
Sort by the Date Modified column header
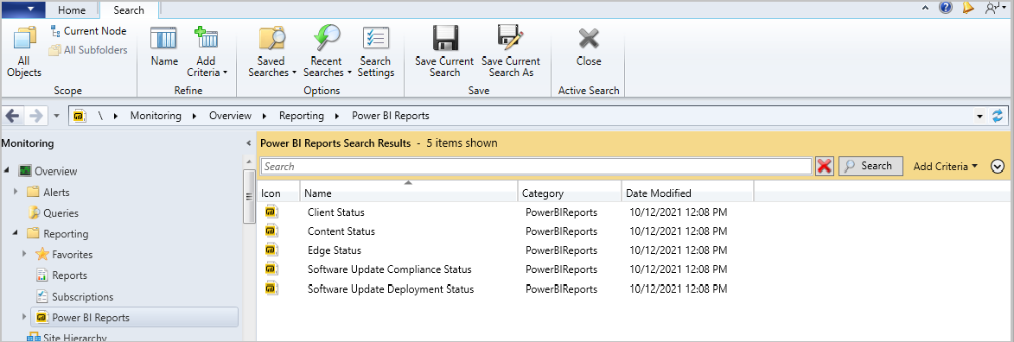[x=688, y=193]
